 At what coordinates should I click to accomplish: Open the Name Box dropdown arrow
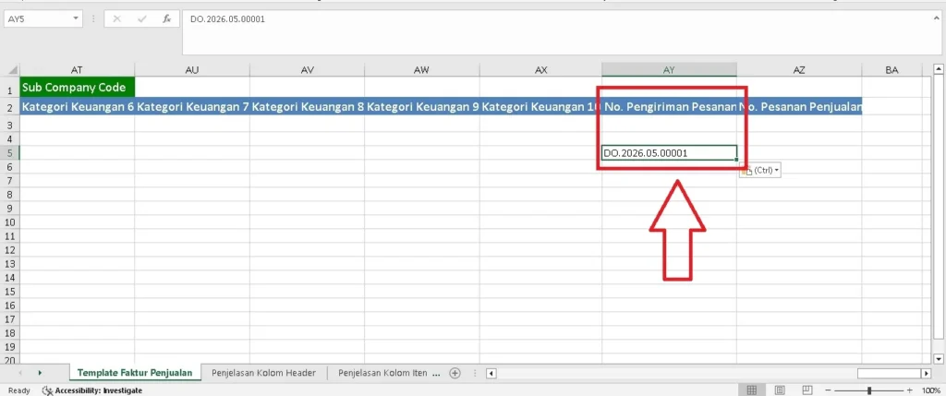point(76,18)
